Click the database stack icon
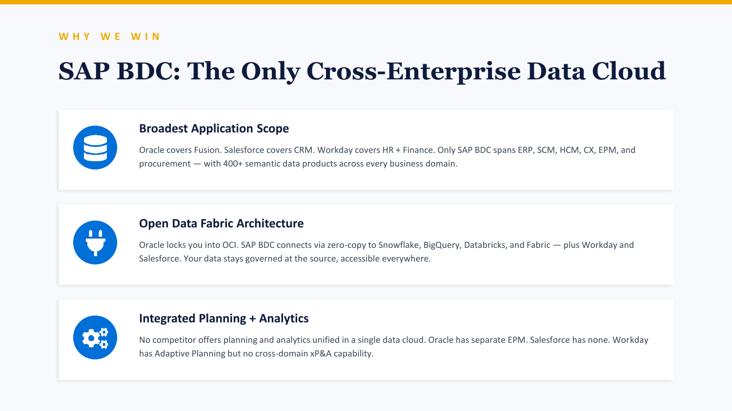 coord(95,148)
